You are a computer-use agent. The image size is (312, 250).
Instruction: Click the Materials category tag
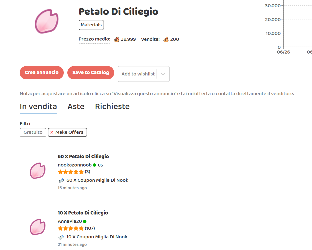[x=91, y=25]
